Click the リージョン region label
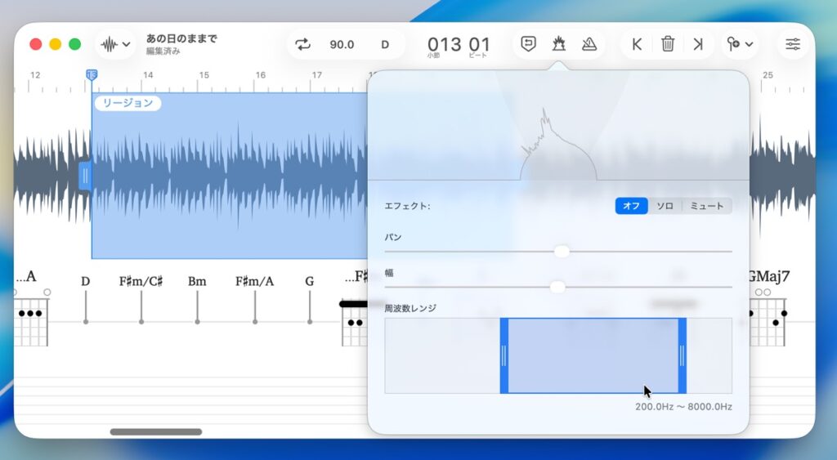Image resolution: width=837 pixels, height=460 pixels. [128, 103]
